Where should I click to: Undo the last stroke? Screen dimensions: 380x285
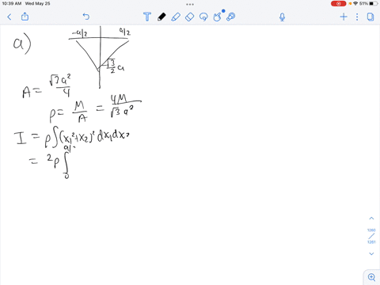[x=86, y=17]
